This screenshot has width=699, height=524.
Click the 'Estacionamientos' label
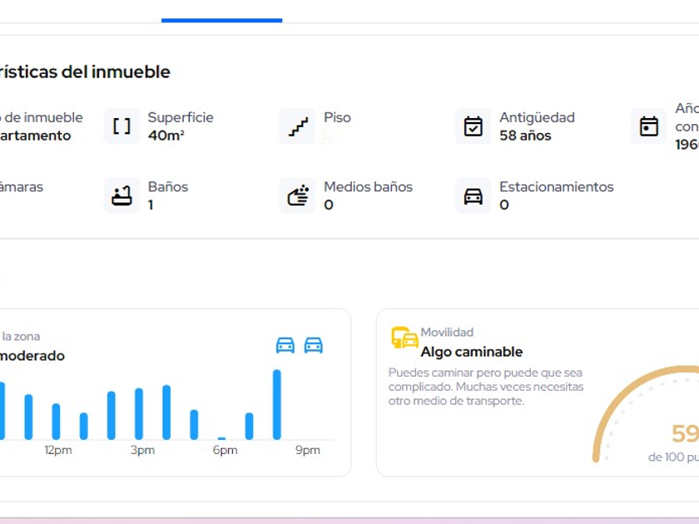[x=557, y=186]
